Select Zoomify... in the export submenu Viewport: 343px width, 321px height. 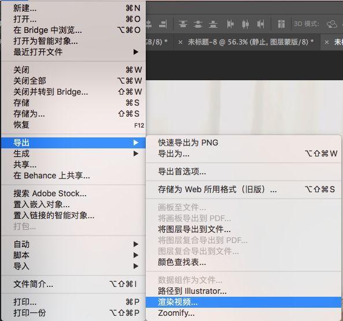click(244, 313)
